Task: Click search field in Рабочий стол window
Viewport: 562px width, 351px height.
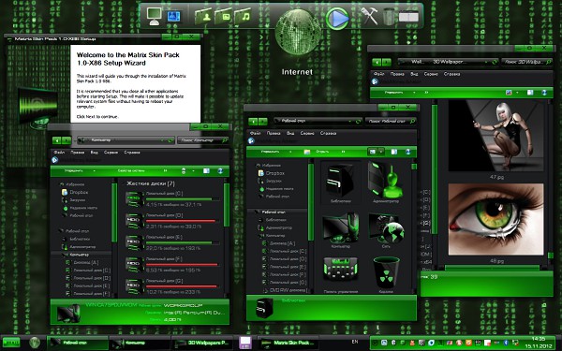Action: pyautogui.click(x=391, y=122)
